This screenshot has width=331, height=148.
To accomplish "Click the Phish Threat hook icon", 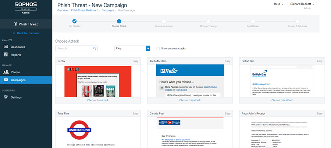I will [15, 24].
